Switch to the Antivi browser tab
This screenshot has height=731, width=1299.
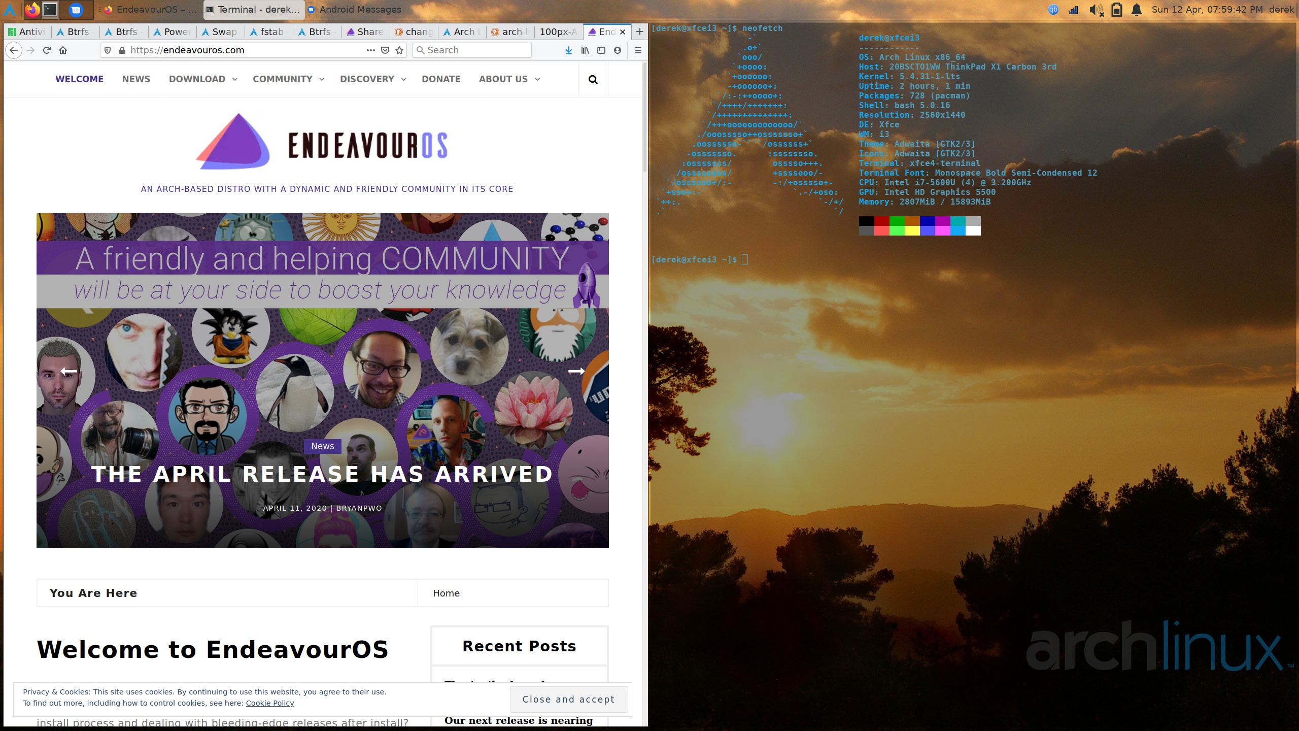pyautogui.click(x=27, y=31)
